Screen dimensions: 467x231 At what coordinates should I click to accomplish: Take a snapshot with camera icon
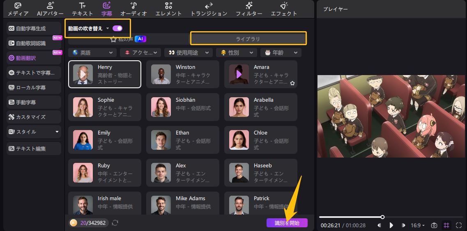point(434,225)
